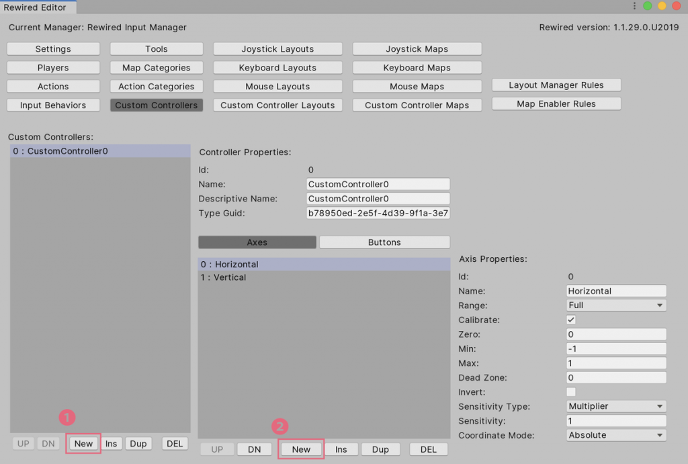Viewport: 688px width, 464px height.
Task: Click DEL under the axes list
Action: click(x=428, y=449)
